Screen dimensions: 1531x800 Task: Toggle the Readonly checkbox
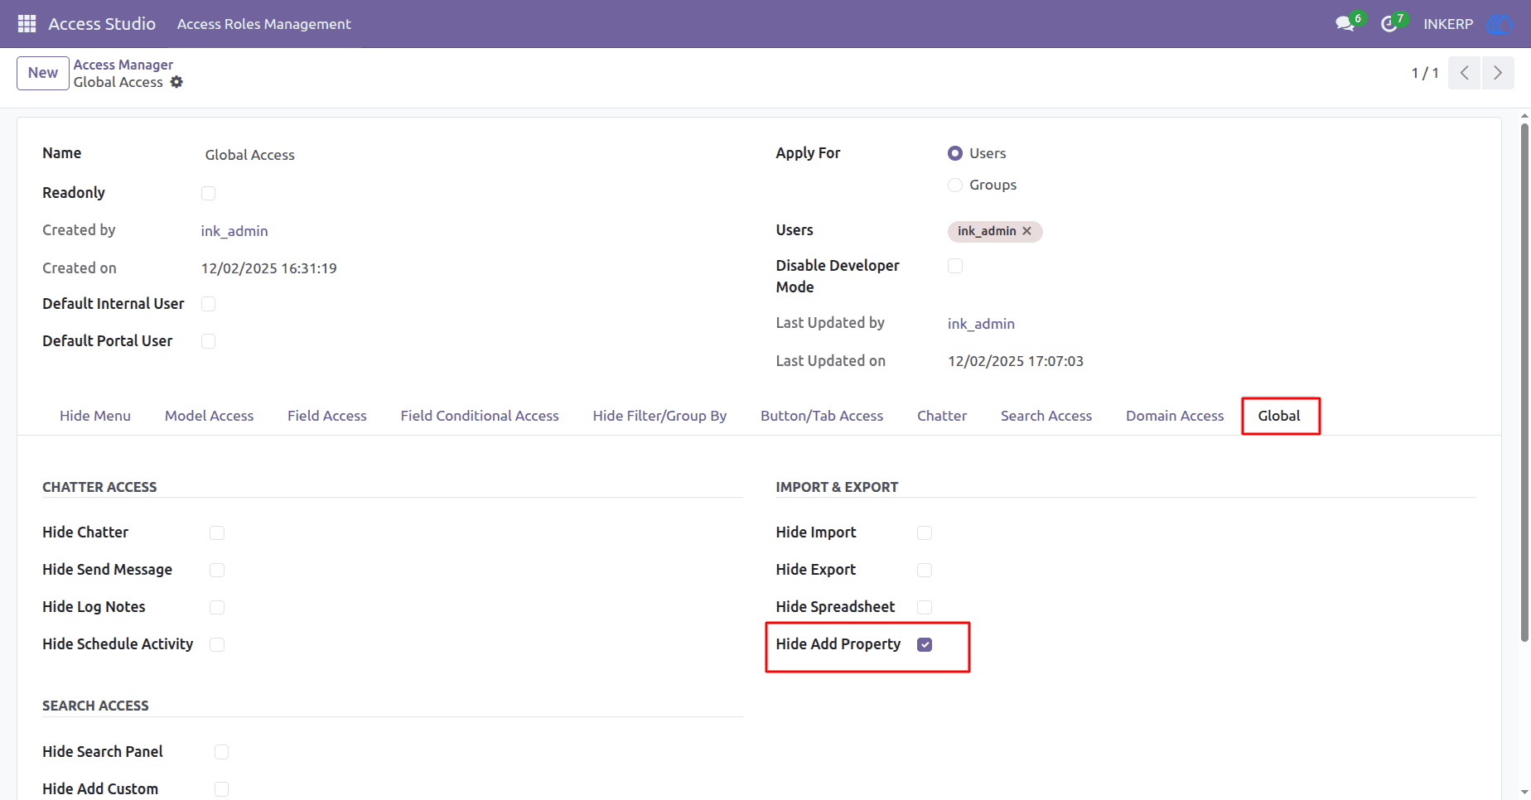tap(208, 193)
